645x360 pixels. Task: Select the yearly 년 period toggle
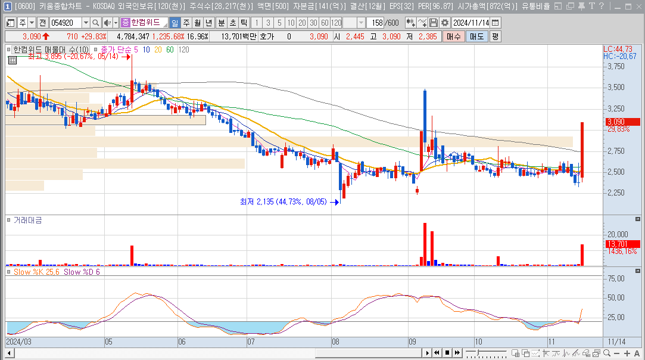click(209, 23)
